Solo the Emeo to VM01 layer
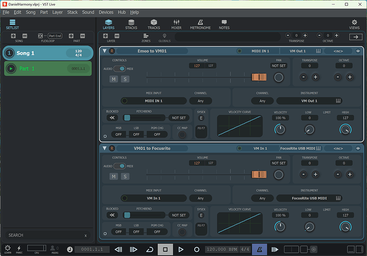 [125, 79]
